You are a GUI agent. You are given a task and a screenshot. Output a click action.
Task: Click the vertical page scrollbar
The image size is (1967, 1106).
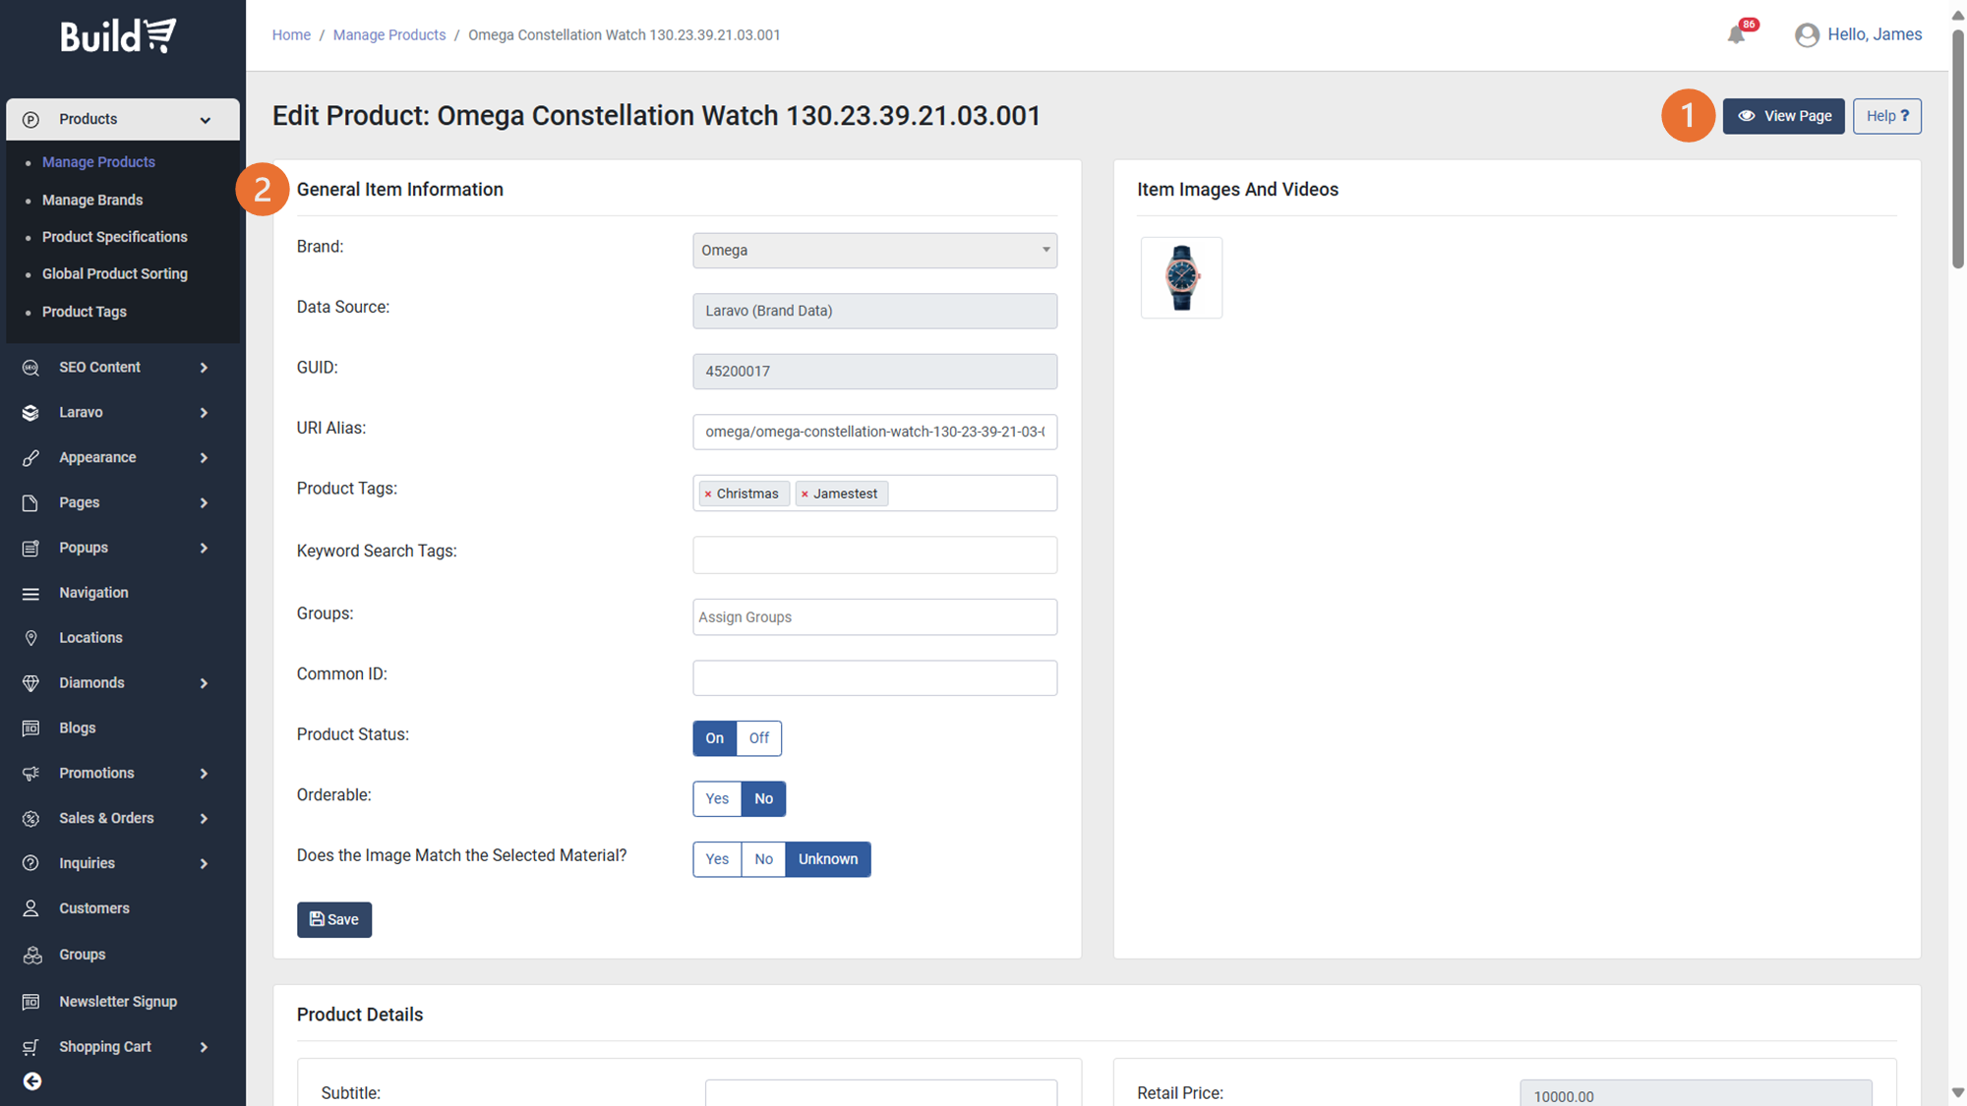pos(1957,147)
